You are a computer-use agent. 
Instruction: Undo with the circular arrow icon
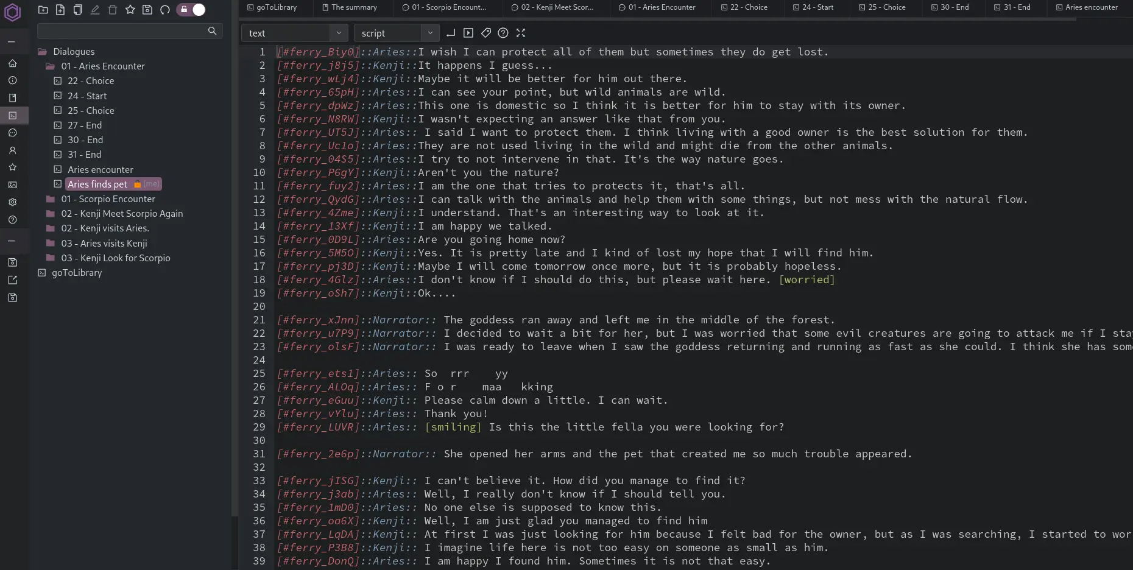165,10
